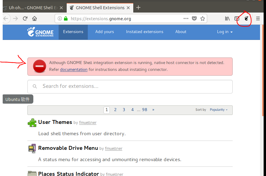The width and height of the screenshot is (266, 176).
Task: Go to page 2 of results
Action: [115, 110]
